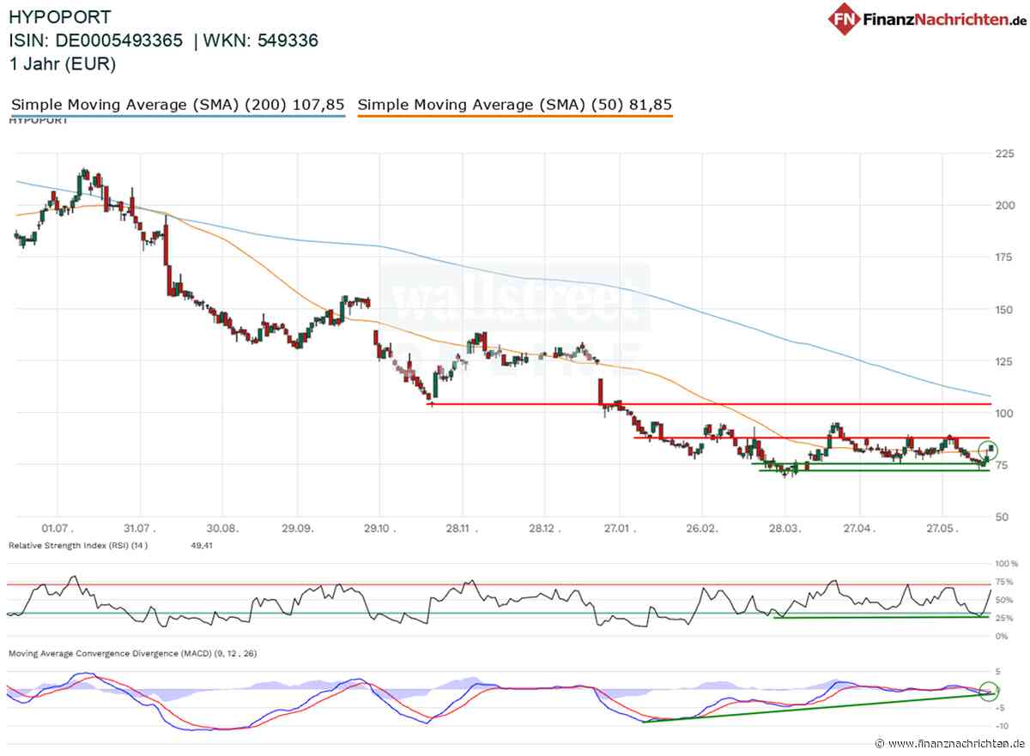Click the MACD (9, 12, 26) indicator label
The image size is (1030, 756).
pyautogui.click(x=132, y=653)
